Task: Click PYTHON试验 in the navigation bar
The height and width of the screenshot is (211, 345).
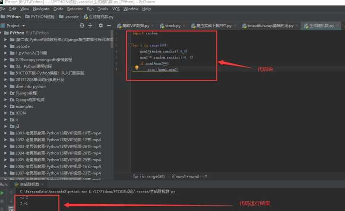Action: (x=40, y=17)
